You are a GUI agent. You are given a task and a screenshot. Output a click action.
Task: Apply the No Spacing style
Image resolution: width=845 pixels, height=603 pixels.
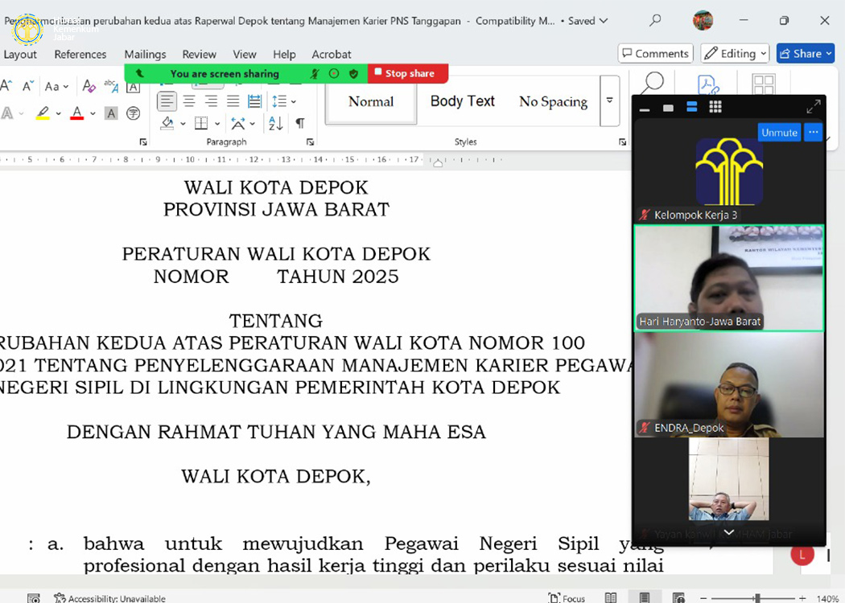553,101
